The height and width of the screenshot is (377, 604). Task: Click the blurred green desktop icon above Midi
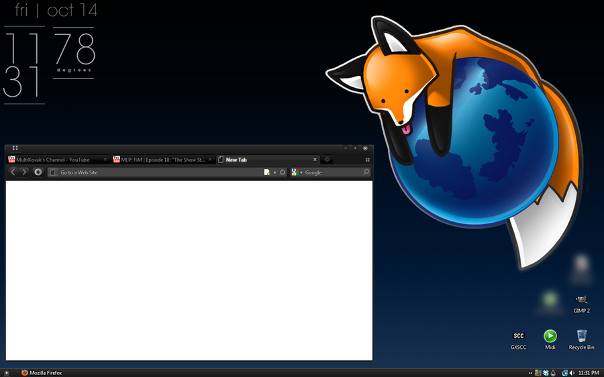pos(550,301)
